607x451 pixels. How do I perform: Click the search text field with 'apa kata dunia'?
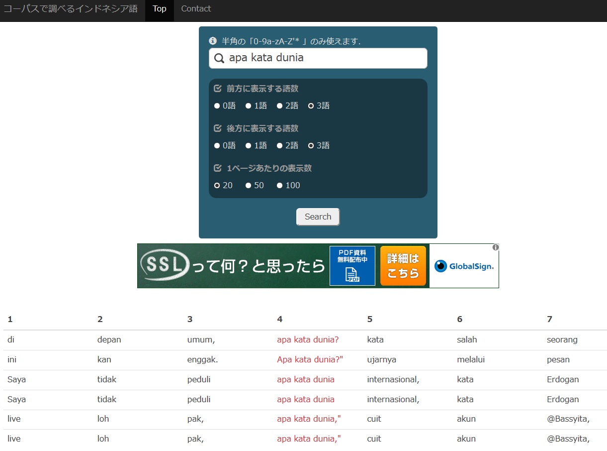323,58
